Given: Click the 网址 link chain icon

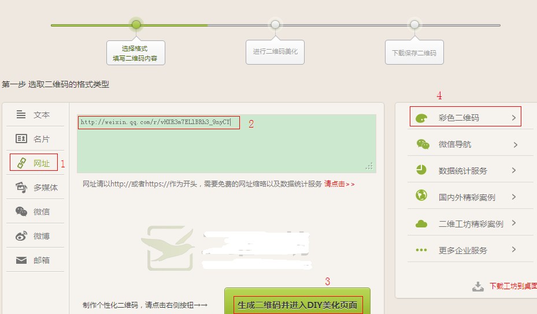Looking at the screenshot, I should 21,163.
